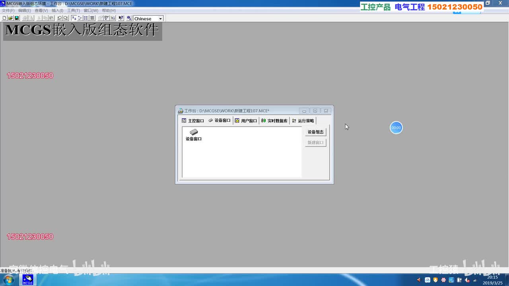Click the pink flower tray icon
The width and height of the screenshot is (509, 286).
pos(443,280)
